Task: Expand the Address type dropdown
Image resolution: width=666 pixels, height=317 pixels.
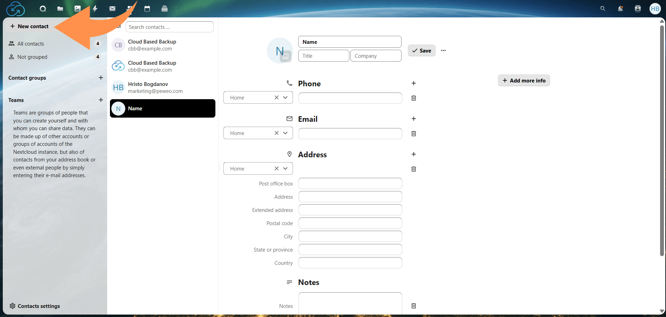Action: [x=285, y=168]
